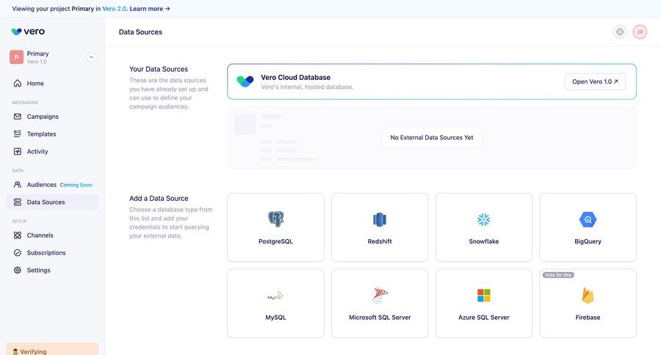Click the Vero logo in sidebar
The width and height of the screenshot is (661, 355).
(x=28, y=32)
